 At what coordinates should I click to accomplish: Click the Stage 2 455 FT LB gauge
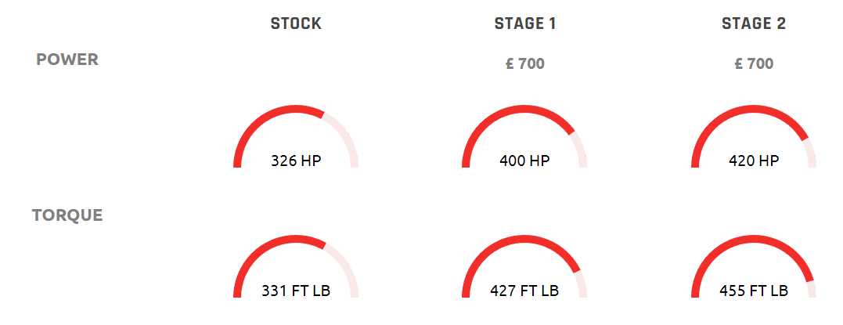point(753,266)
